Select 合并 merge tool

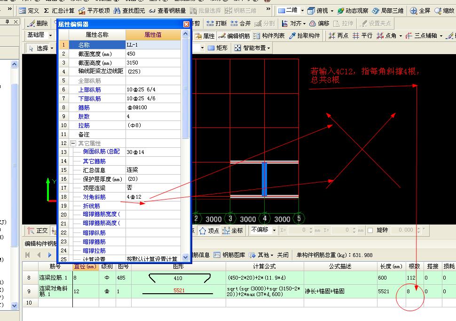240,24
